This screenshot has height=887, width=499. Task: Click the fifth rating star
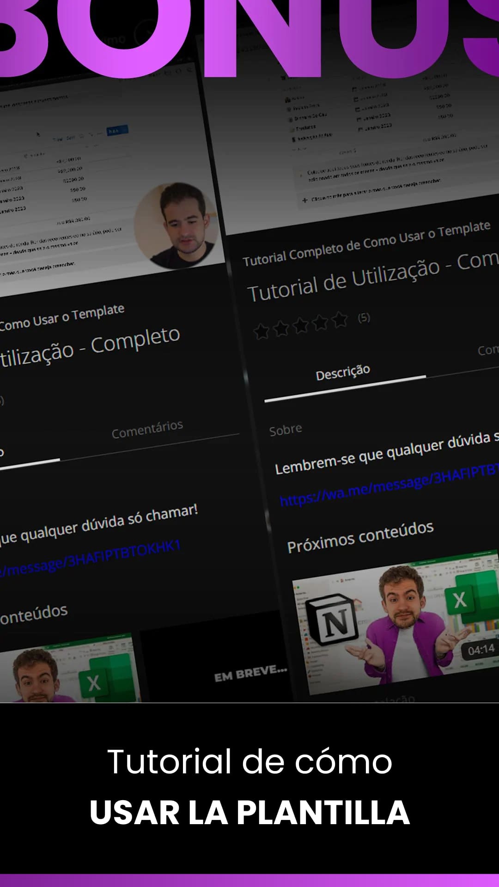(340, 319)
